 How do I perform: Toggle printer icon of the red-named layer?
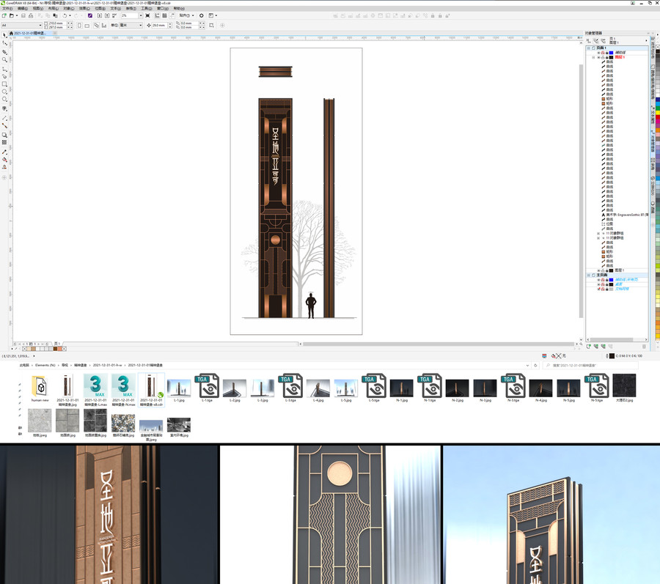tap(603, 57)
